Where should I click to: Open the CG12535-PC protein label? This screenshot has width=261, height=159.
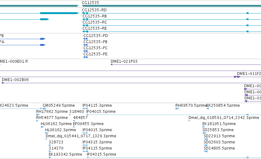[96, 48]
